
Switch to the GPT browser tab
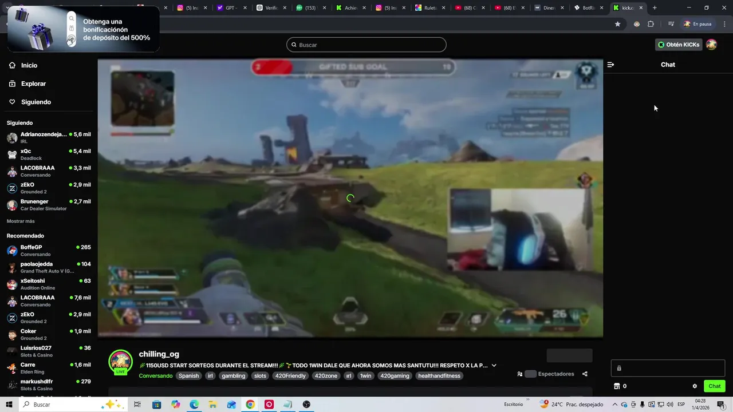pos(232,8)
